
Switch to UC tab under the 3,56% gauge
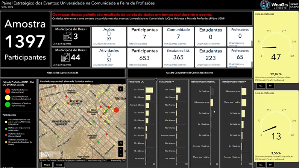click(x=261, y=165)
